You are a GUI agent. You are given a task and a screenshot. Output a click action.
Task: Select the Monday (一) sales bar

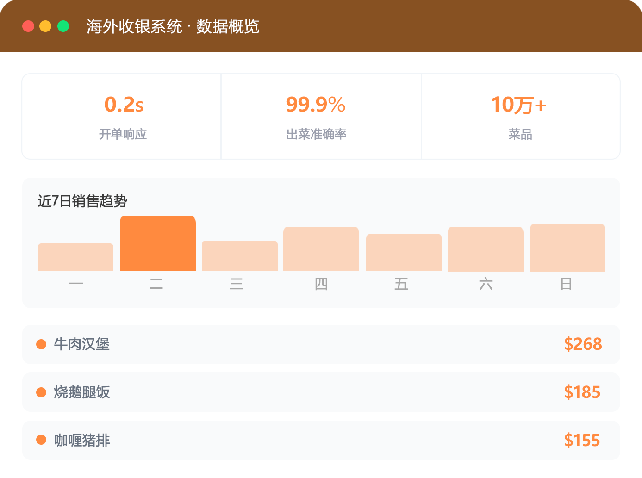click(75, 257)
